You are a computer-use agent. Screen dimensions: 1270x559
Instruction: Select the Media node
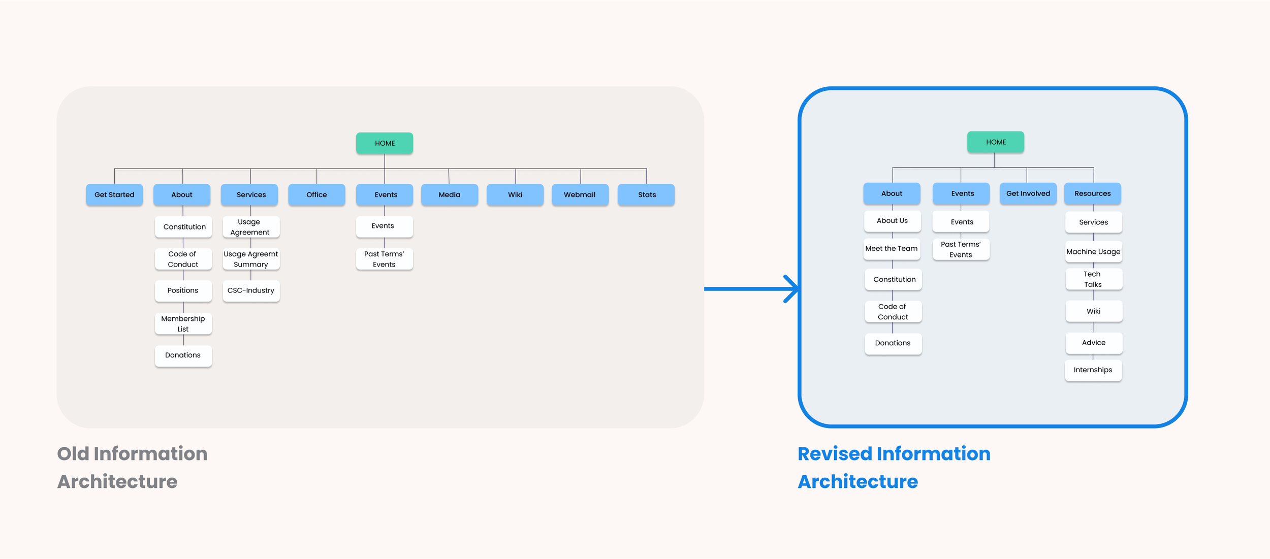[x=449, y=194]
